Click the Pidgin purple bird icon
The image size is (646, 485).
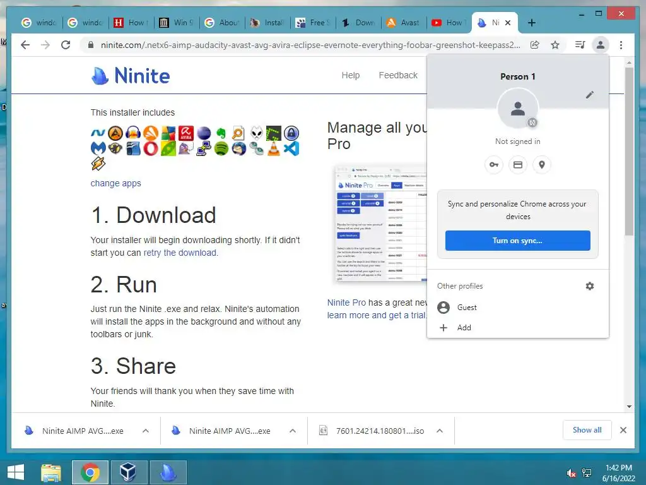point(186,148)
